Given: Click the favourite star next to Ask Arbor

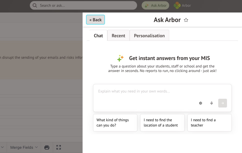Looking at the screenshot, I should [186, 20].
